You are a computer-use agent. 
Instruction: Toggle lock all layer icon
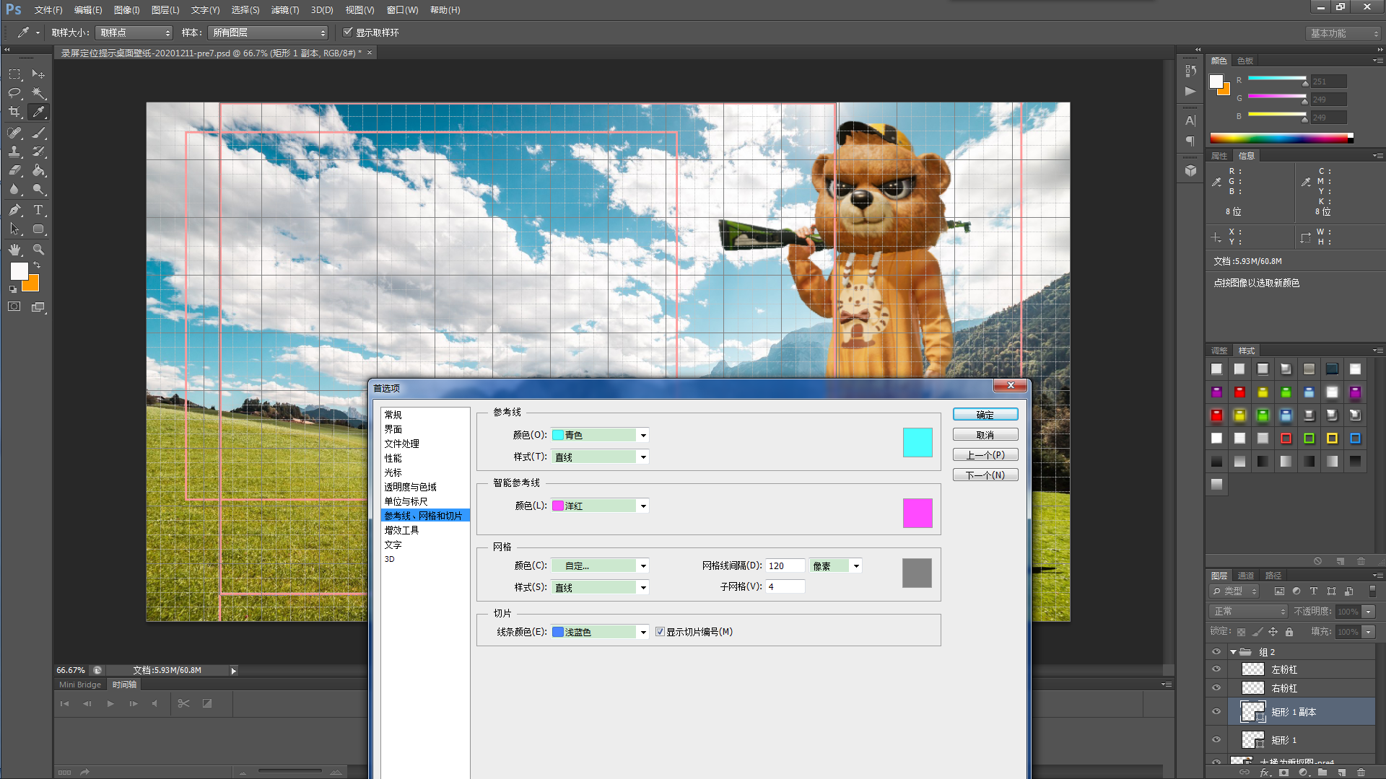click(x=1289, y=632)
